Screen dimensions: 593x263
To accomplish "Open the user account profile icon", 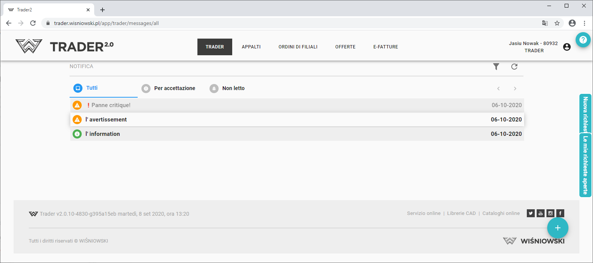I will pos(567,47).
